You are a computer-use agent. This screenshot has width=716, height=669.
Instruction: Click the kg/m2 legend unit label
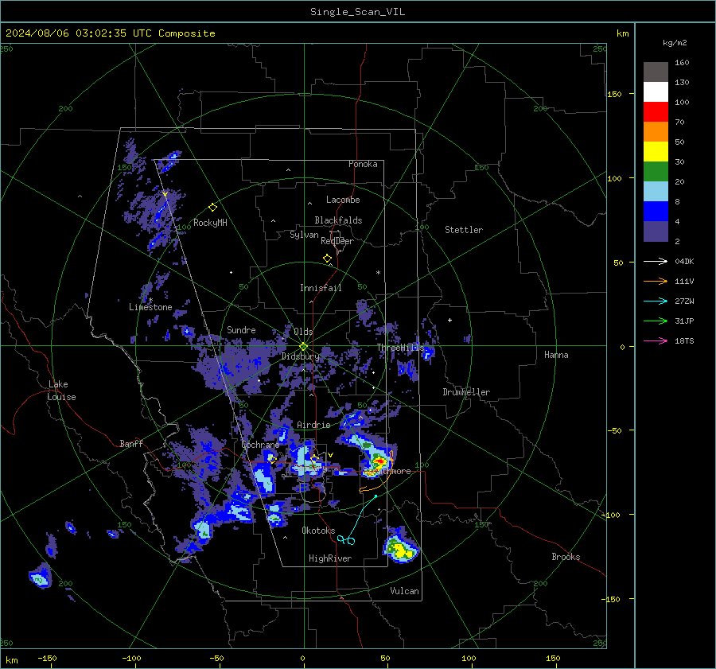(675, 43)
